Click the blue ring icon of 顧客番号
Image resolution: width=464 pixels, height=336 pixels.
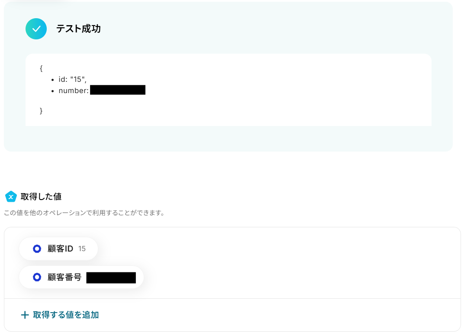point(37,277)
